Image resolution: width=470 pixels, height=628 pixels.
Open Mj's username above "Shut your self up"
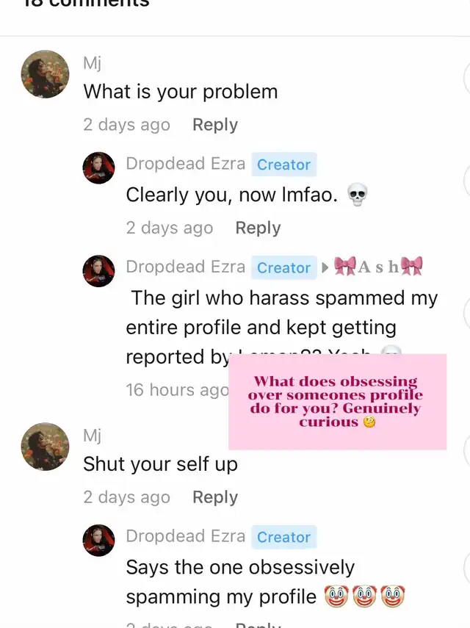tap(92, 435)
